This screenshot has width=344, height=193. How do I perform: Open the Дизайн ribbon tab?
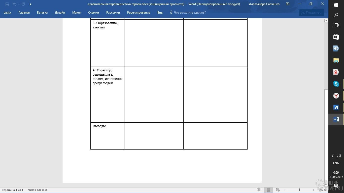point(60,13)
